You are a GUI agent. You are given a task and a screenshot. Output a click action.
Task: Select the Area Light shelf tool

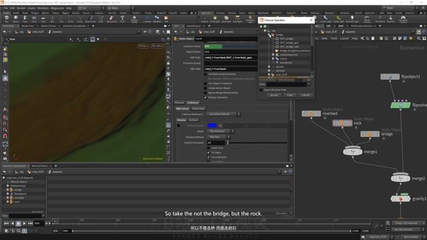[x=238, y=19]
